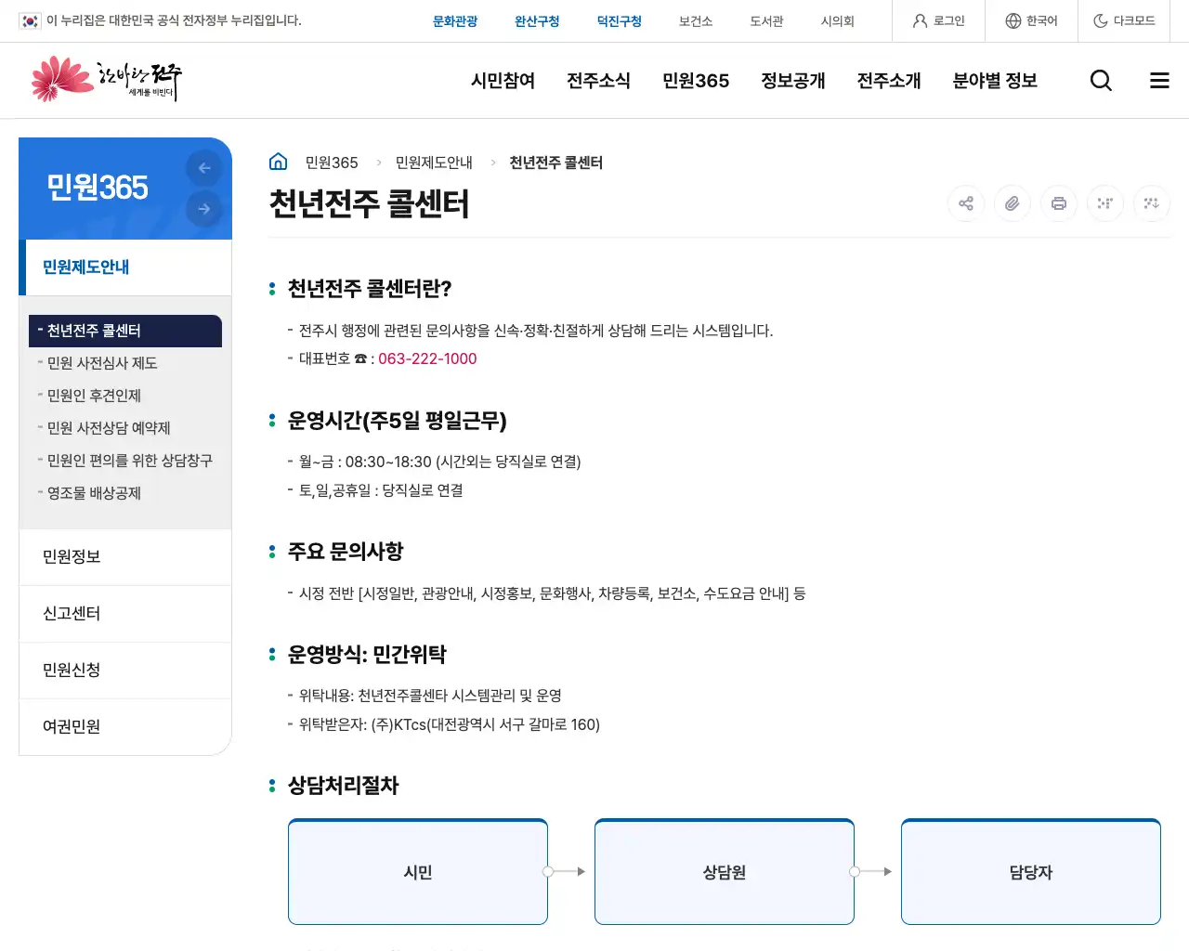Click the 천년전주 콜센터란? heading
The height and width of the screenshot is (951, 1189).
(x=370, y=289)
